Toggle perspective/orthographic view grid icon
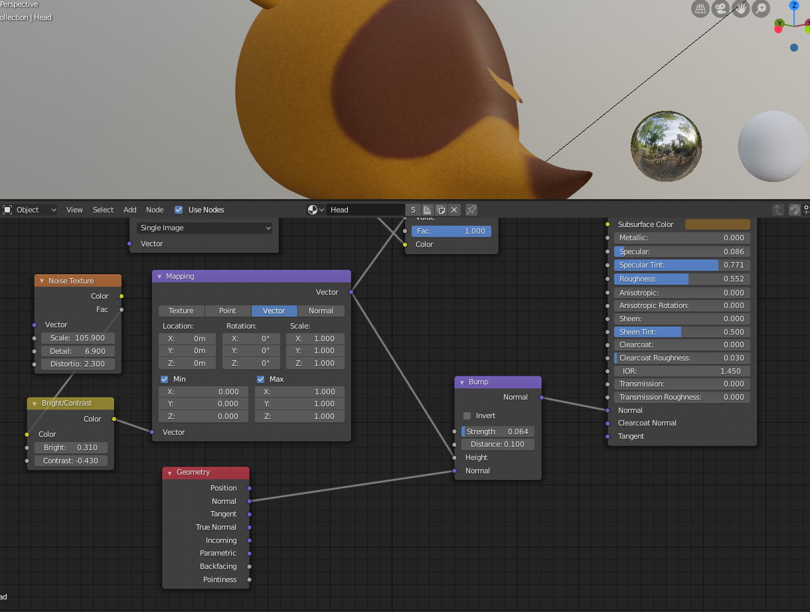 (700, 9)
